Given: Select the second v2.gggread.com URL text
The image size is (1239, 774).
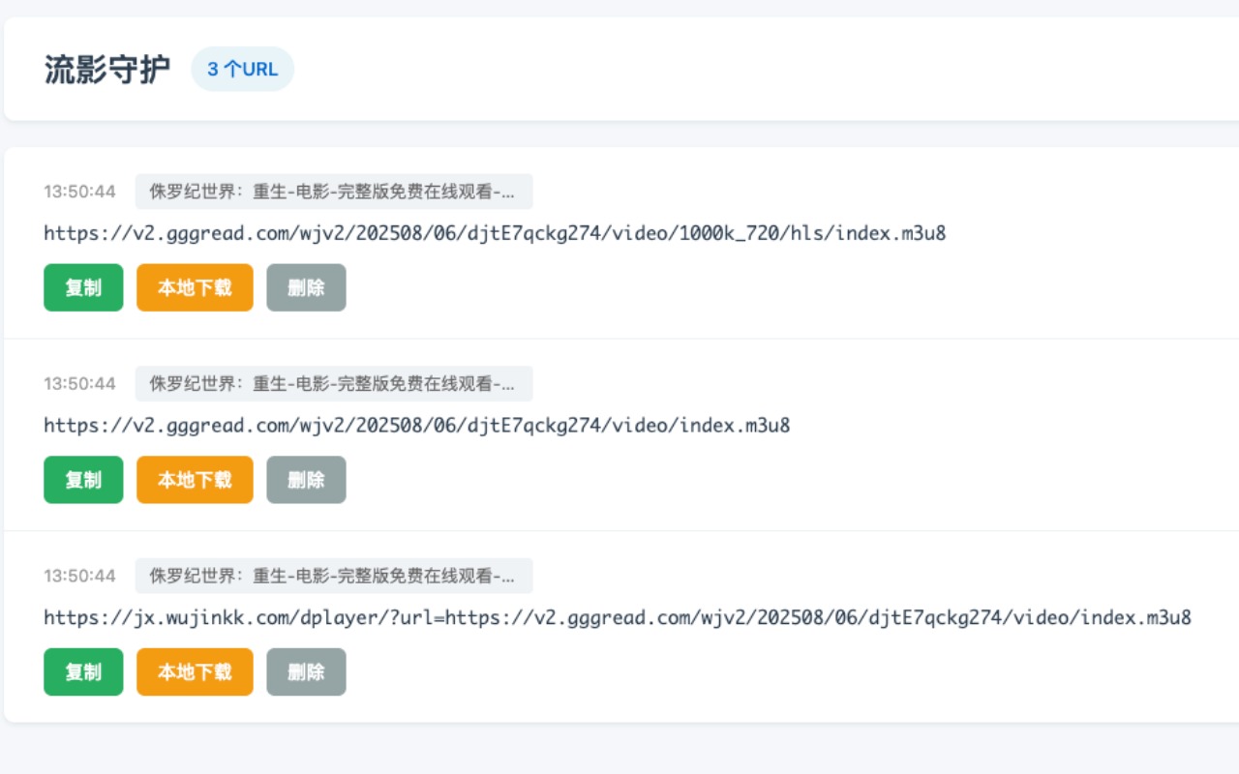Looking at the screenshot, I should click(416, 425).
